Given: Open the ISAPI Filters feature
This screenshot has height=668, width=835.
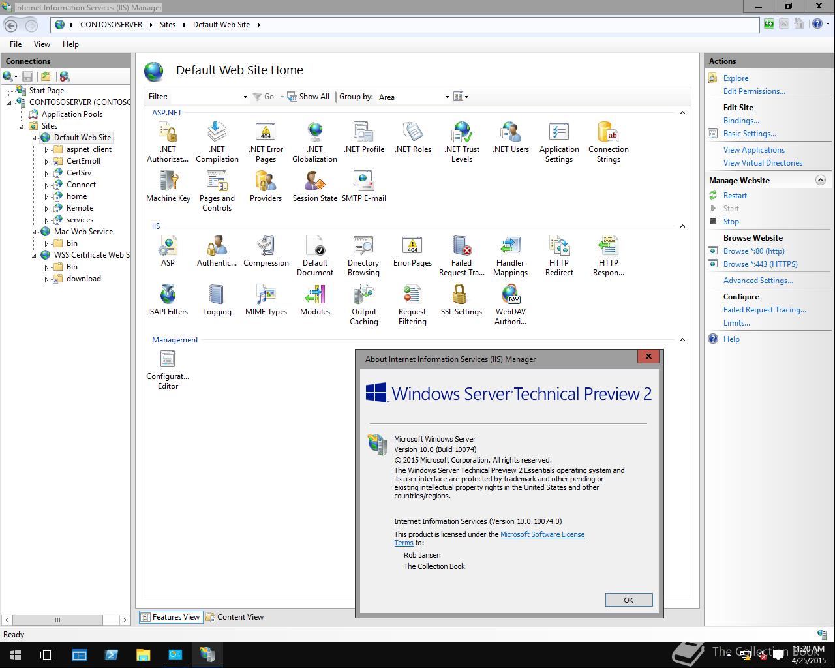Looking at the screenshot, I should (x=168, y=300).
